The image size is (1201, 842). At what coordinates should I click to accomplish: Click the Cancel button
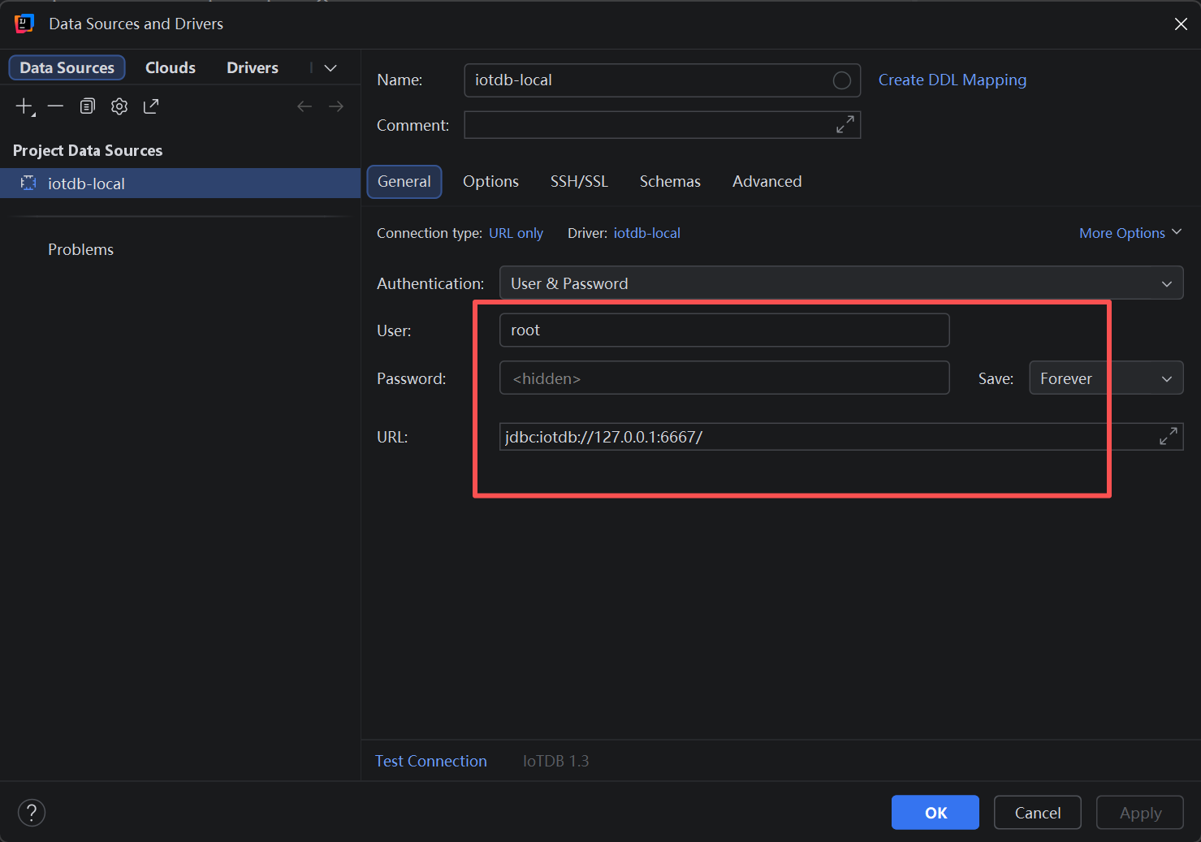(x=1038, y=813)
